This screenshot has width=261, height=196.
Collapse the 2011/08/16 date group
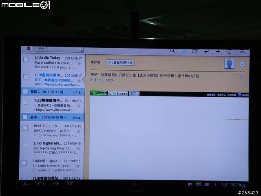[x=80, y=92]
